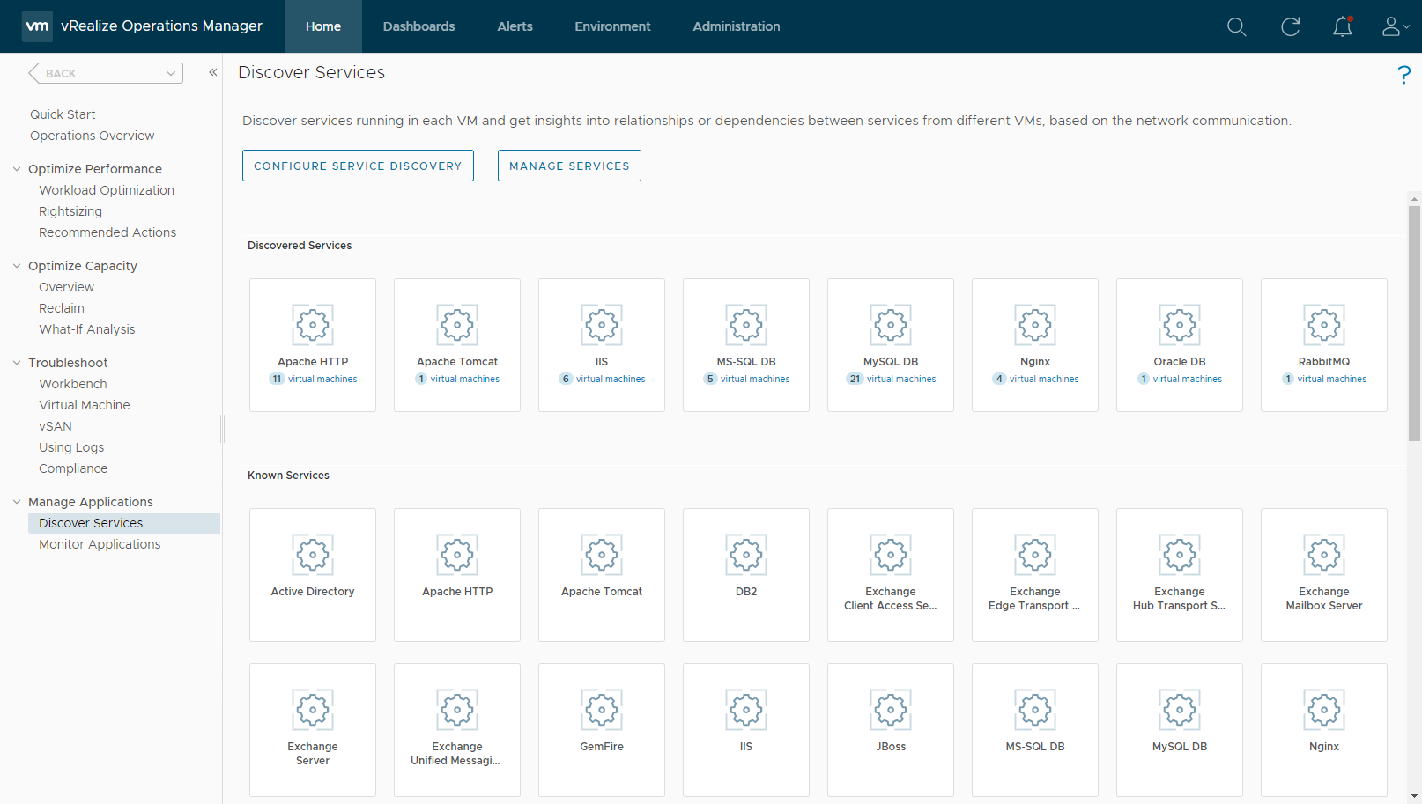The height and width of the screenshot is (804, 1422).
Task: Open the BACK dropdown
Action: tap(171, 73)
